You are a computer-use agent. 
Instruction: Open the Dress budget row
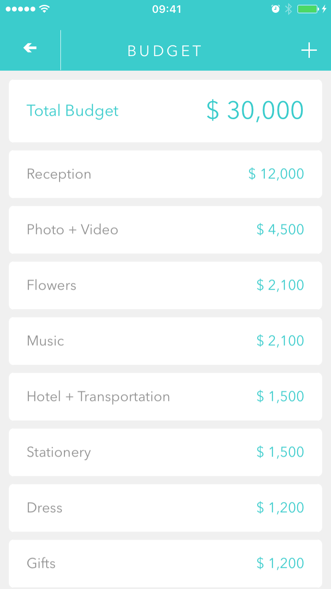click(165, 508)
